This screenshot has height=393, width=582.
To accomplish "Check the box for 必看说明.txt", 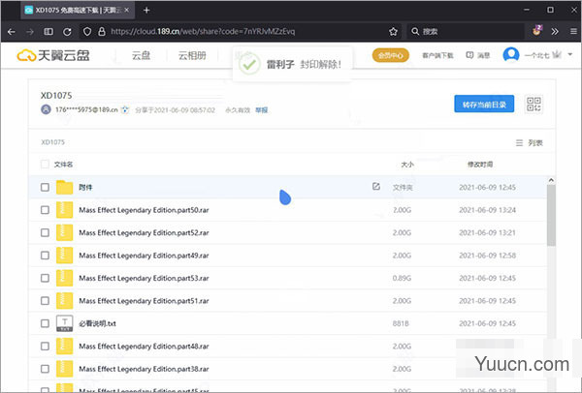I will click(45, 323).
